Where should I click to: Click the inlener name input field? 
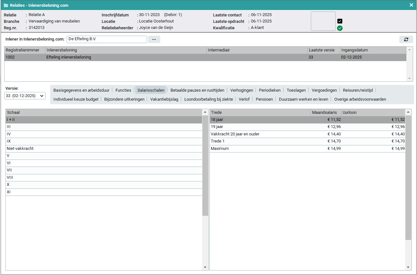point(107,39)
